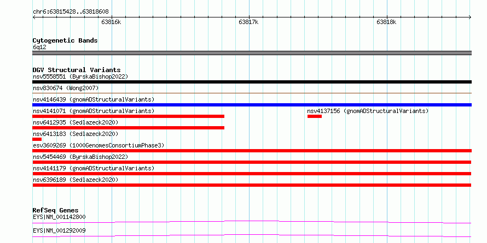The height and width of the screenshot is (243, 487).
Task: Open the nsv4141179 gnomAD label
Action: [x=94, y=169]
